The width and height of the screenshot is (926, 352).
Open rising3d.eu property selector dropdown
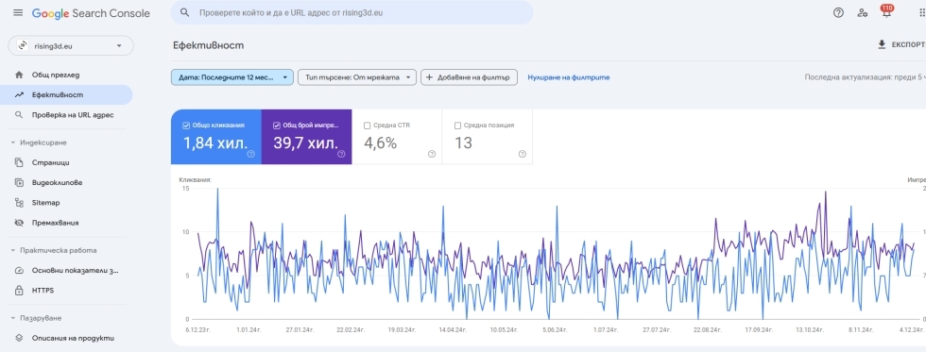pyautogui.click(x=70, y=46)
